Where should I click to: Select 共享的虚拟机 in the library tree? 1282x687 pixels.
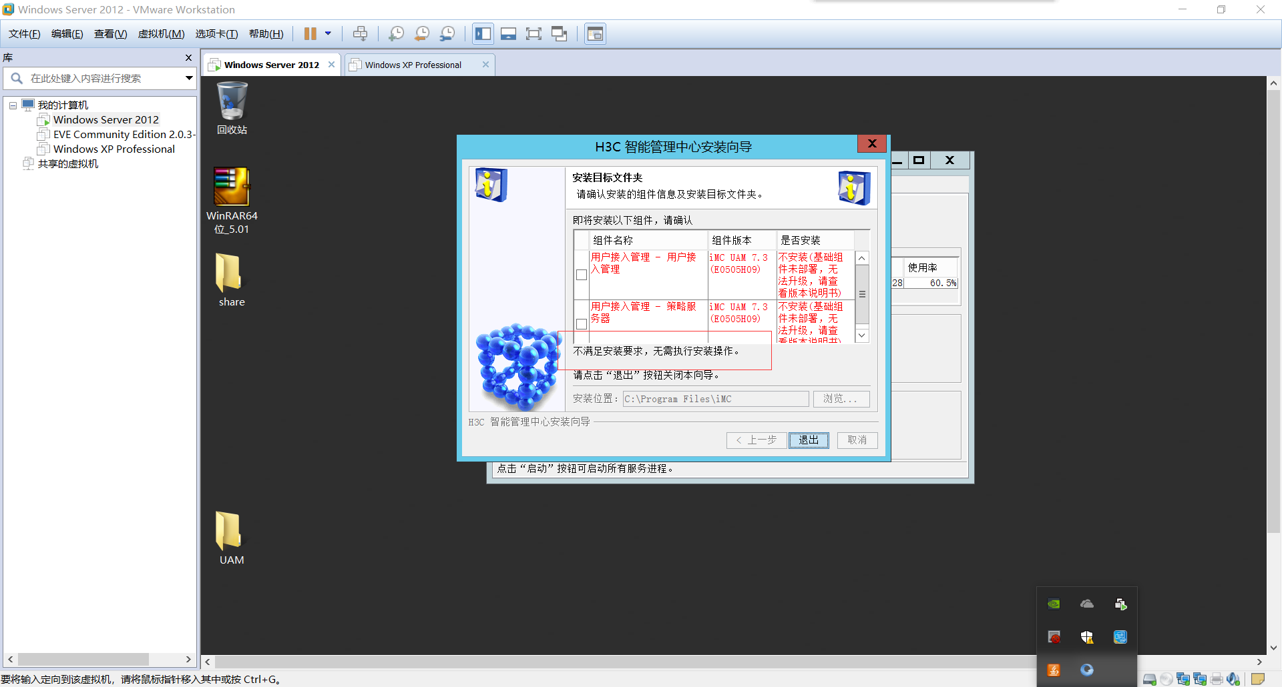[68, 164]
